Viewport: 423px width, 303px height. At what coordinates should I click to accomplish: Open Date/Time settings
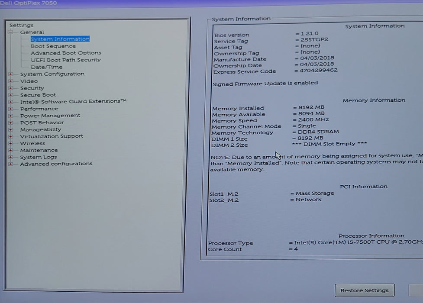click(46, 67)
